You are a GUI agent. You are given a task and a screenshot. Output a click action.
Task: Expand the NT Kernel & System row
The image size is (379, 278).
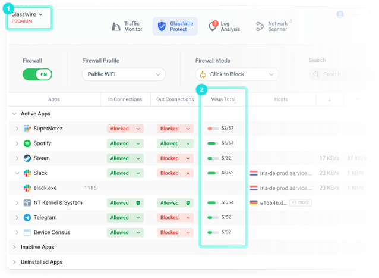[x=17, y=202]
